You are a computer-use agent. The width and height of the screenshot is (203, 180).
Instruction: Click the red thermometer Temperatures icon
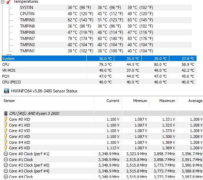pos(9,2)
